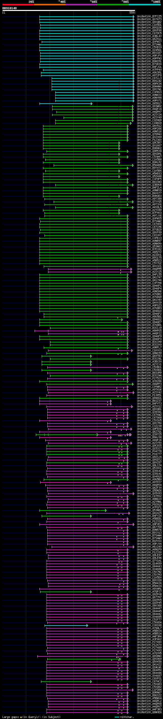The height and width of the screenshot is (719, 163).
Task: Select hit label UniRef100_B4FJG1
Action: (149, 67)
